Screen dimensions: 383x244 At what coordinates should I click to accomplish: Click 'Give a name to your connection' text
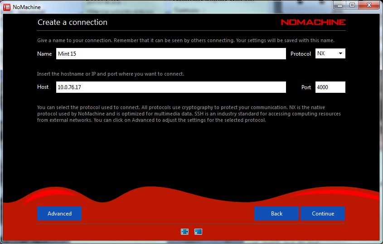click(186, 40)
